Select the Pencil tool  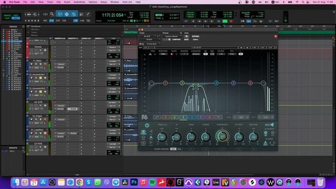click(88, 14)
